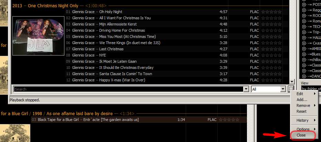Expand the '-= Roma' tree node

pyautogui.click(x=304, y=21)
